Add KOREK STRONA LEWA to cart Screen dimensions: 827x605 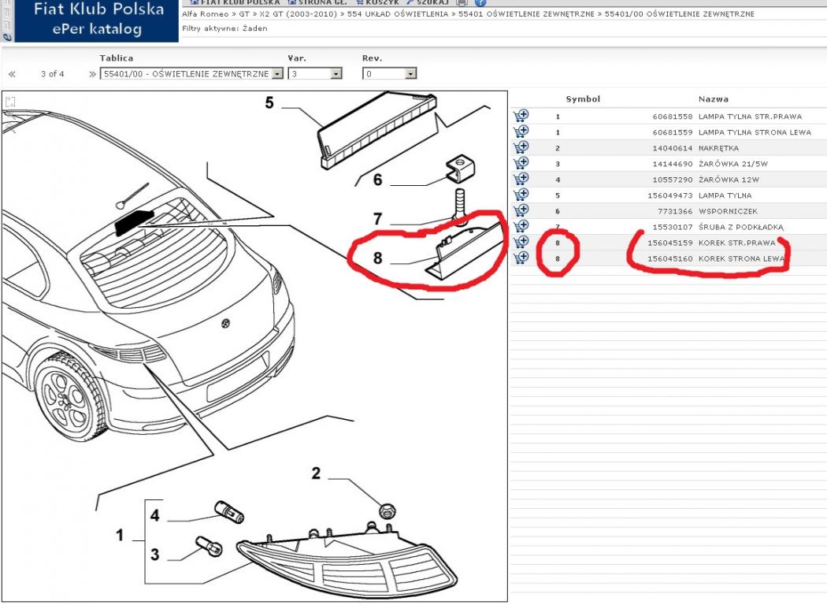521,258
